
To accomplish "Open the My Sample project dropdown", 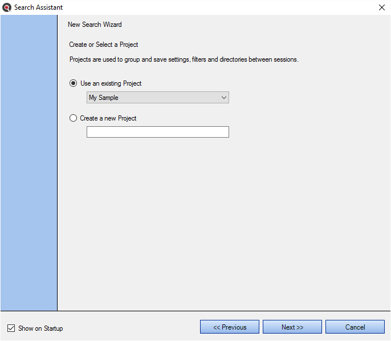I will pos(157,98).
